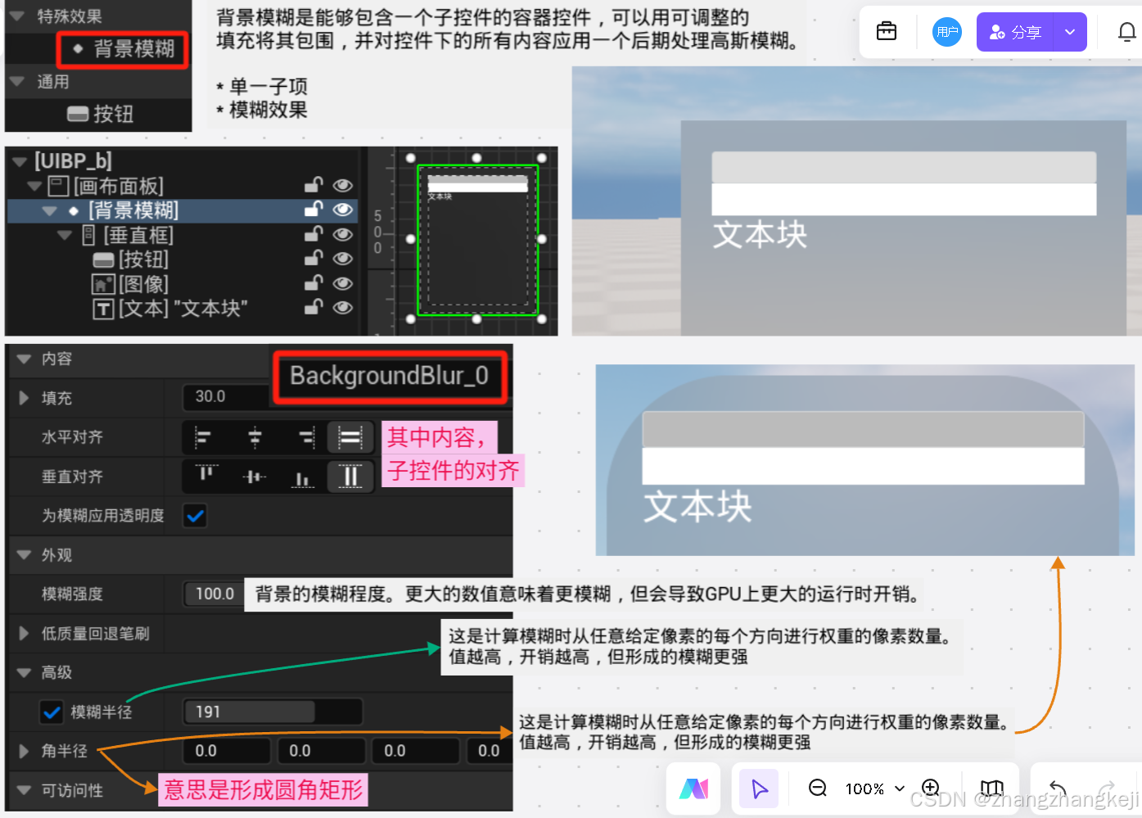
Task: Click the 分享 share button
Action: (1014, 31)
